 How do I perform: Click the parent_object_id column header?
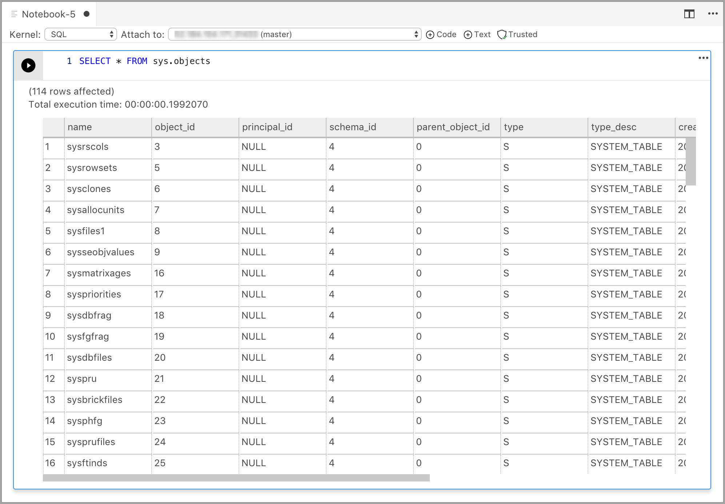(457, 127)
